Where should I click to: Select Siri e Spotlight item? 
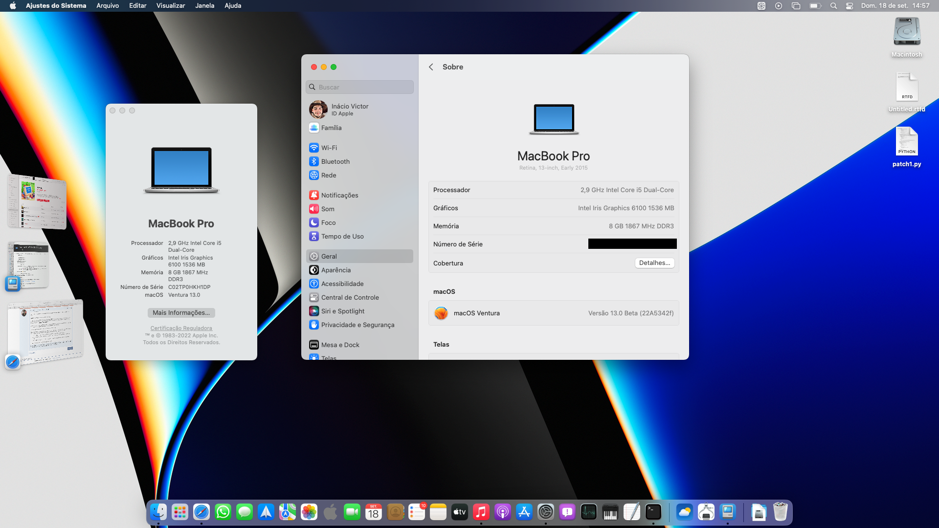342,311
